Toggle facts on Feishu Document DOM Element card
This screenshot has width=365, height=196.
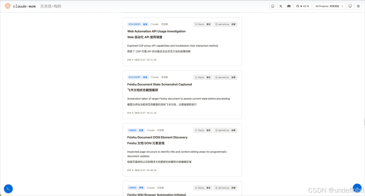(x=203, y=130)
